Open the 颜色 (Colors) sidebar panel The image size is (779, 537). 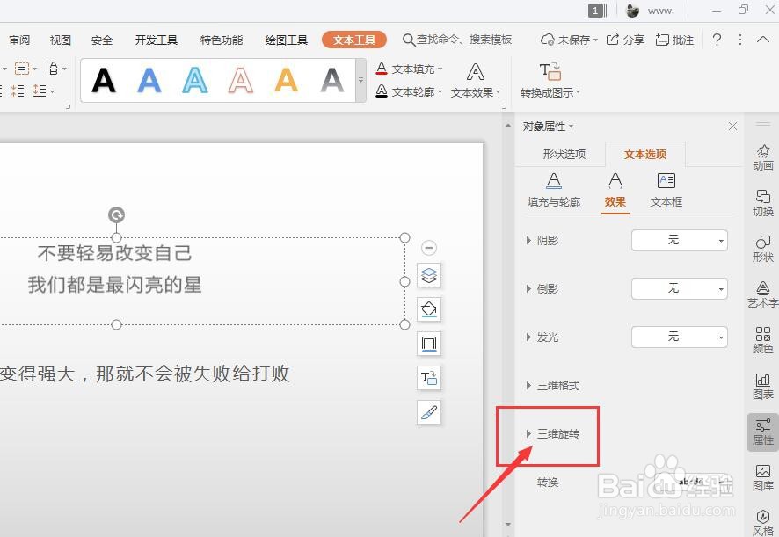(x=762, y=340)
